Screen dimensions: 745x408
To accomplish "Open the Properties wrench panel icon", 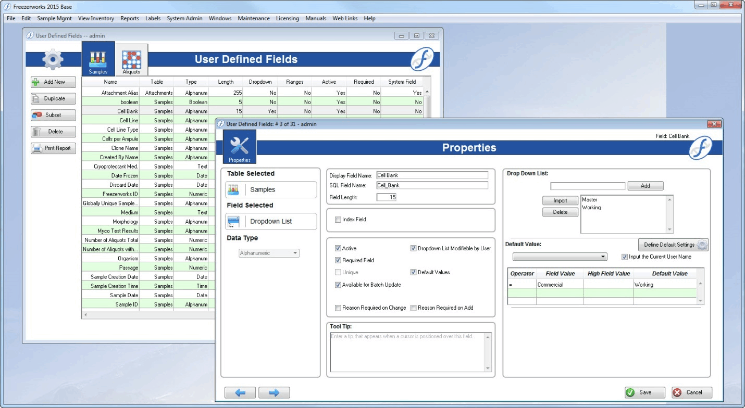I will [x=239, y=147].
